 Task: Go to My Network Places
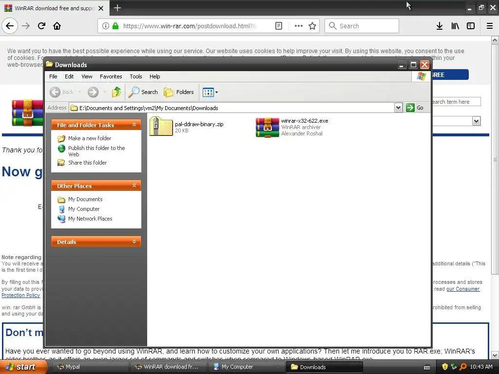pos(90,219)
